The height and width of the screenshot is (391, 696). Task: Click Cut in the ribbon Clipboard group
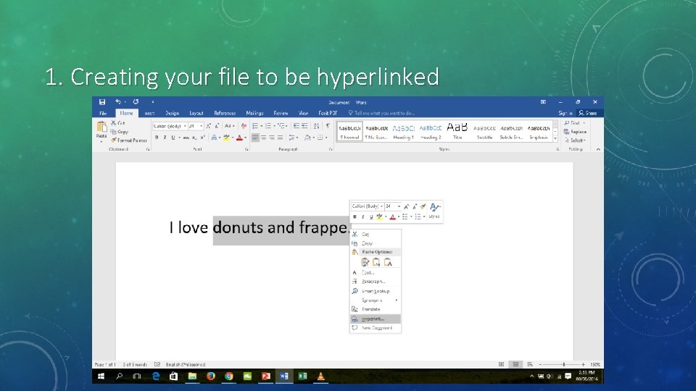[118, 123]
